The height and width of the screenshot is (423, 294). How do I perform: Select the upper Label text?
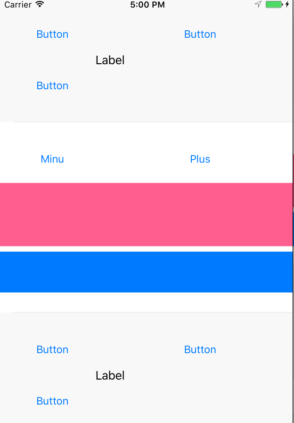(110, 60)
